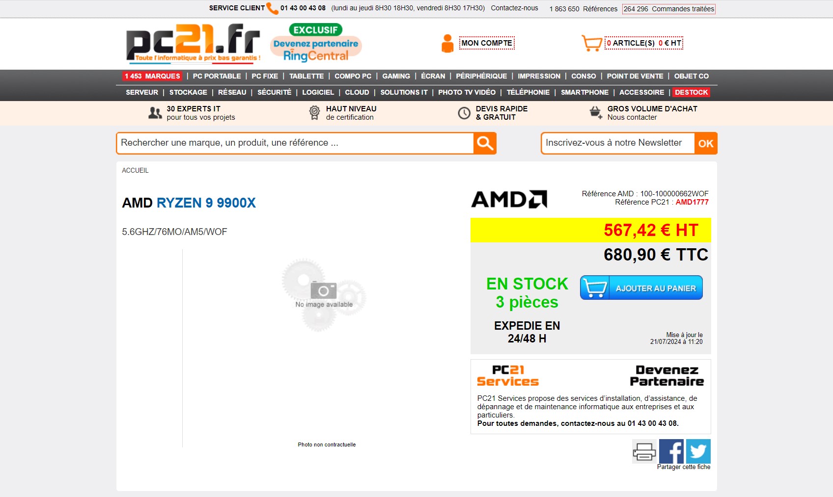The height and width of the screenshot is (497, 833).
Task: Go to Accueil breadcrumb
Action: [135, 170]
